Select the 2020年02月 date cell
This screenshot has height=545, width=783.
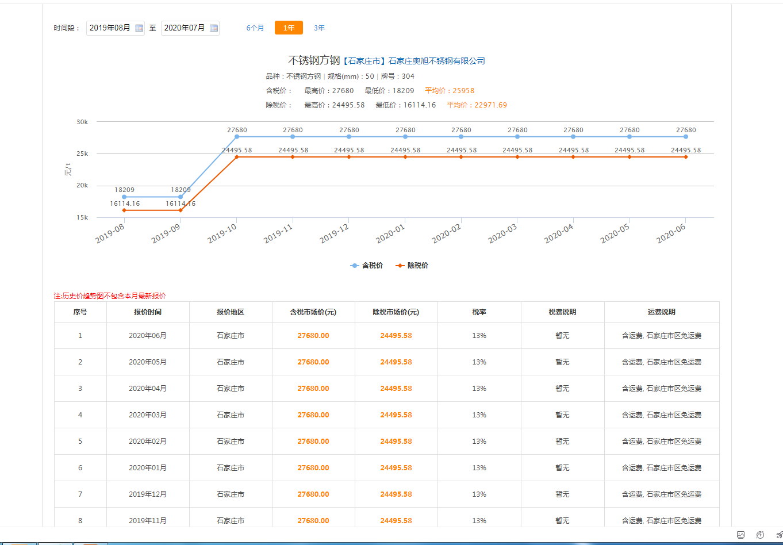pyautogui.click(x=148, y=442)
